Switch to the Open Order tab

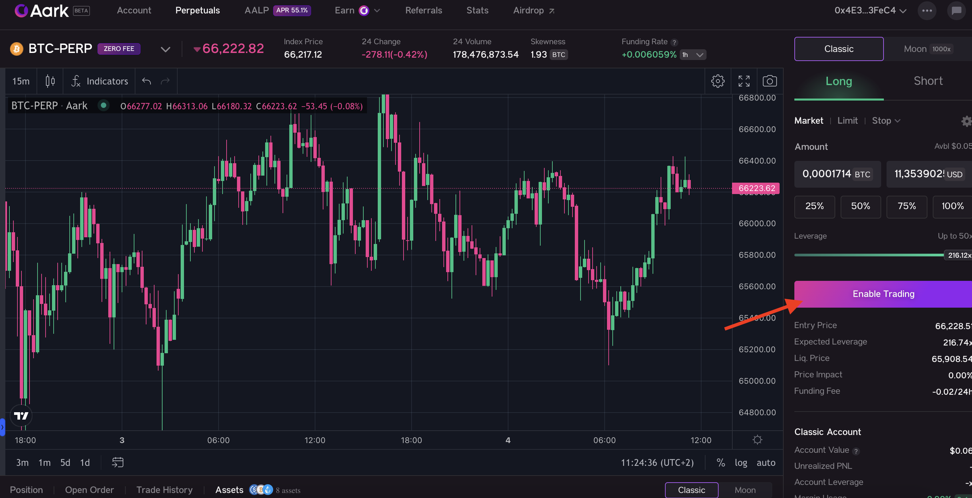coord(89,490)
